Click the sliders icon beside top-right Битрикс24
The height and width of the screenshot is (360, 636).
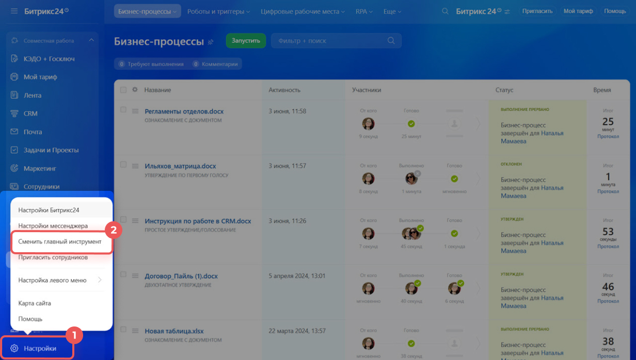(x=507, y=11)
